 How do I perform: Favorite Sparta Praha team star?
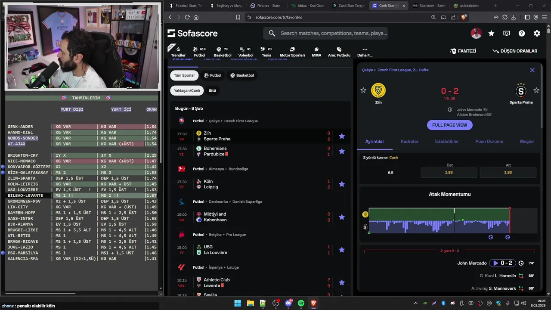click(536, 90)
